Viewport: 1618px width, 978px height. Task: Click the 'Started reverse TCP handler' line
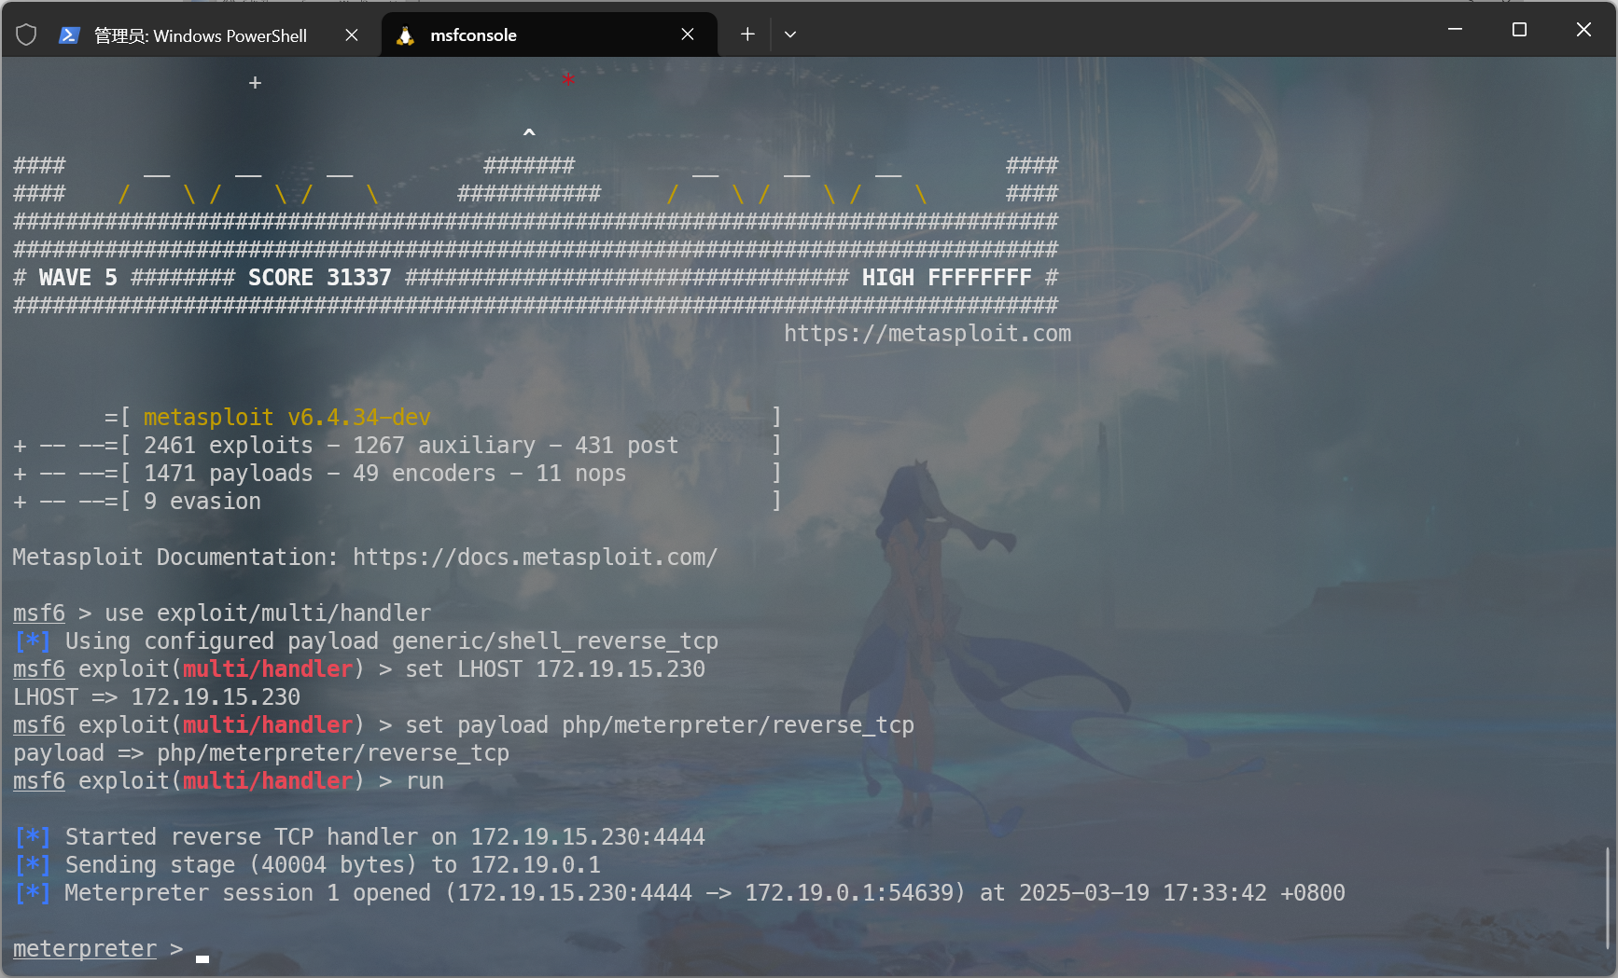tap(359, 837)
